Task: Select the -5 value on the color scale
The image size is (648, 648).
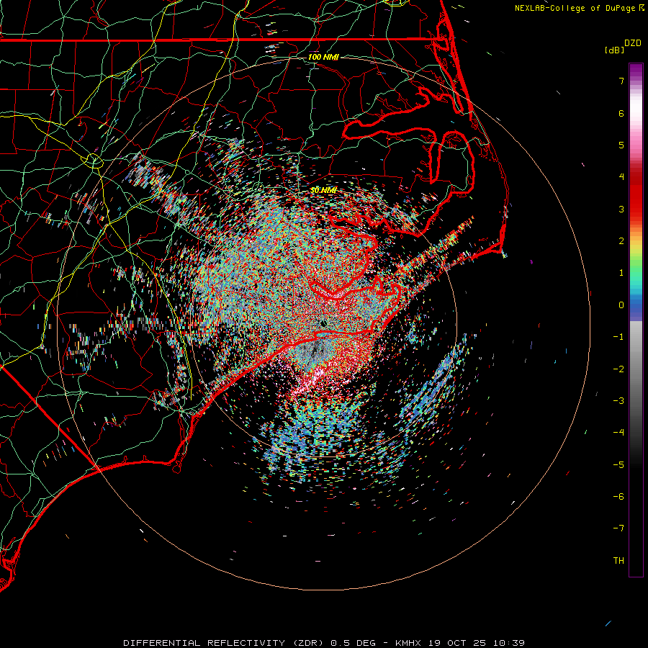Action: [x=618, y=465]
